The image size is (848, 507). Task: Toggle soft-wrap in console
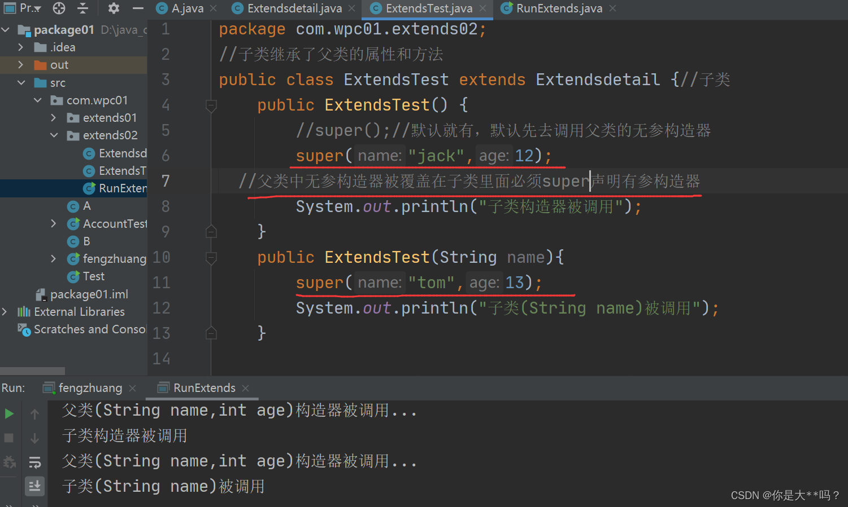tap(34, 462)
